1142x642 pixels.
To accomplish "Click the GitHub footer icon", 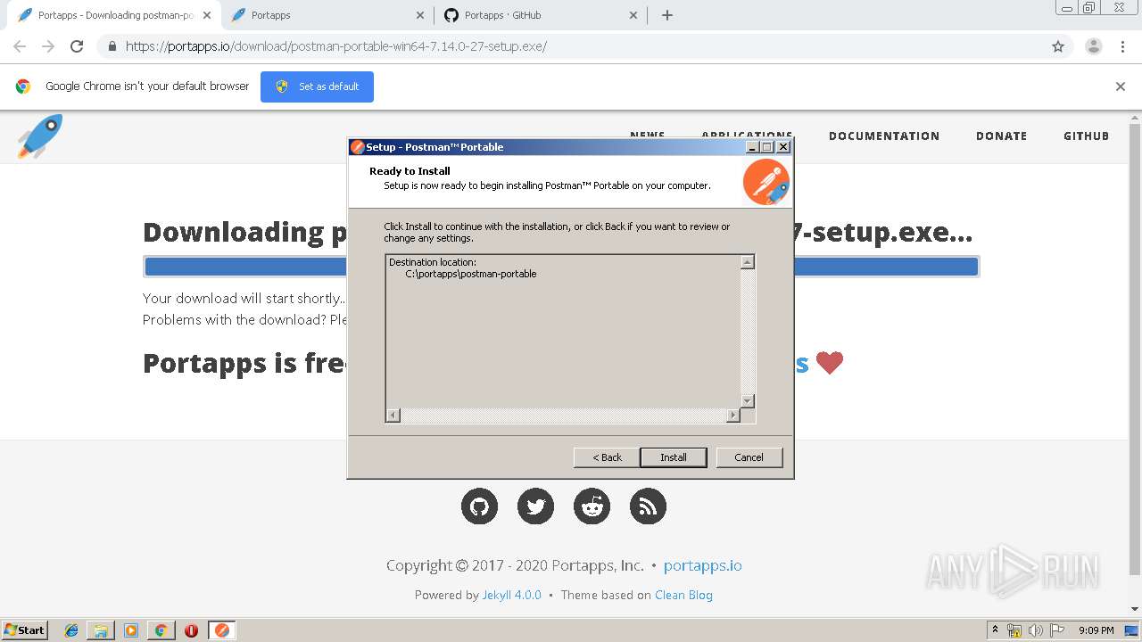I will coord(479,506).
